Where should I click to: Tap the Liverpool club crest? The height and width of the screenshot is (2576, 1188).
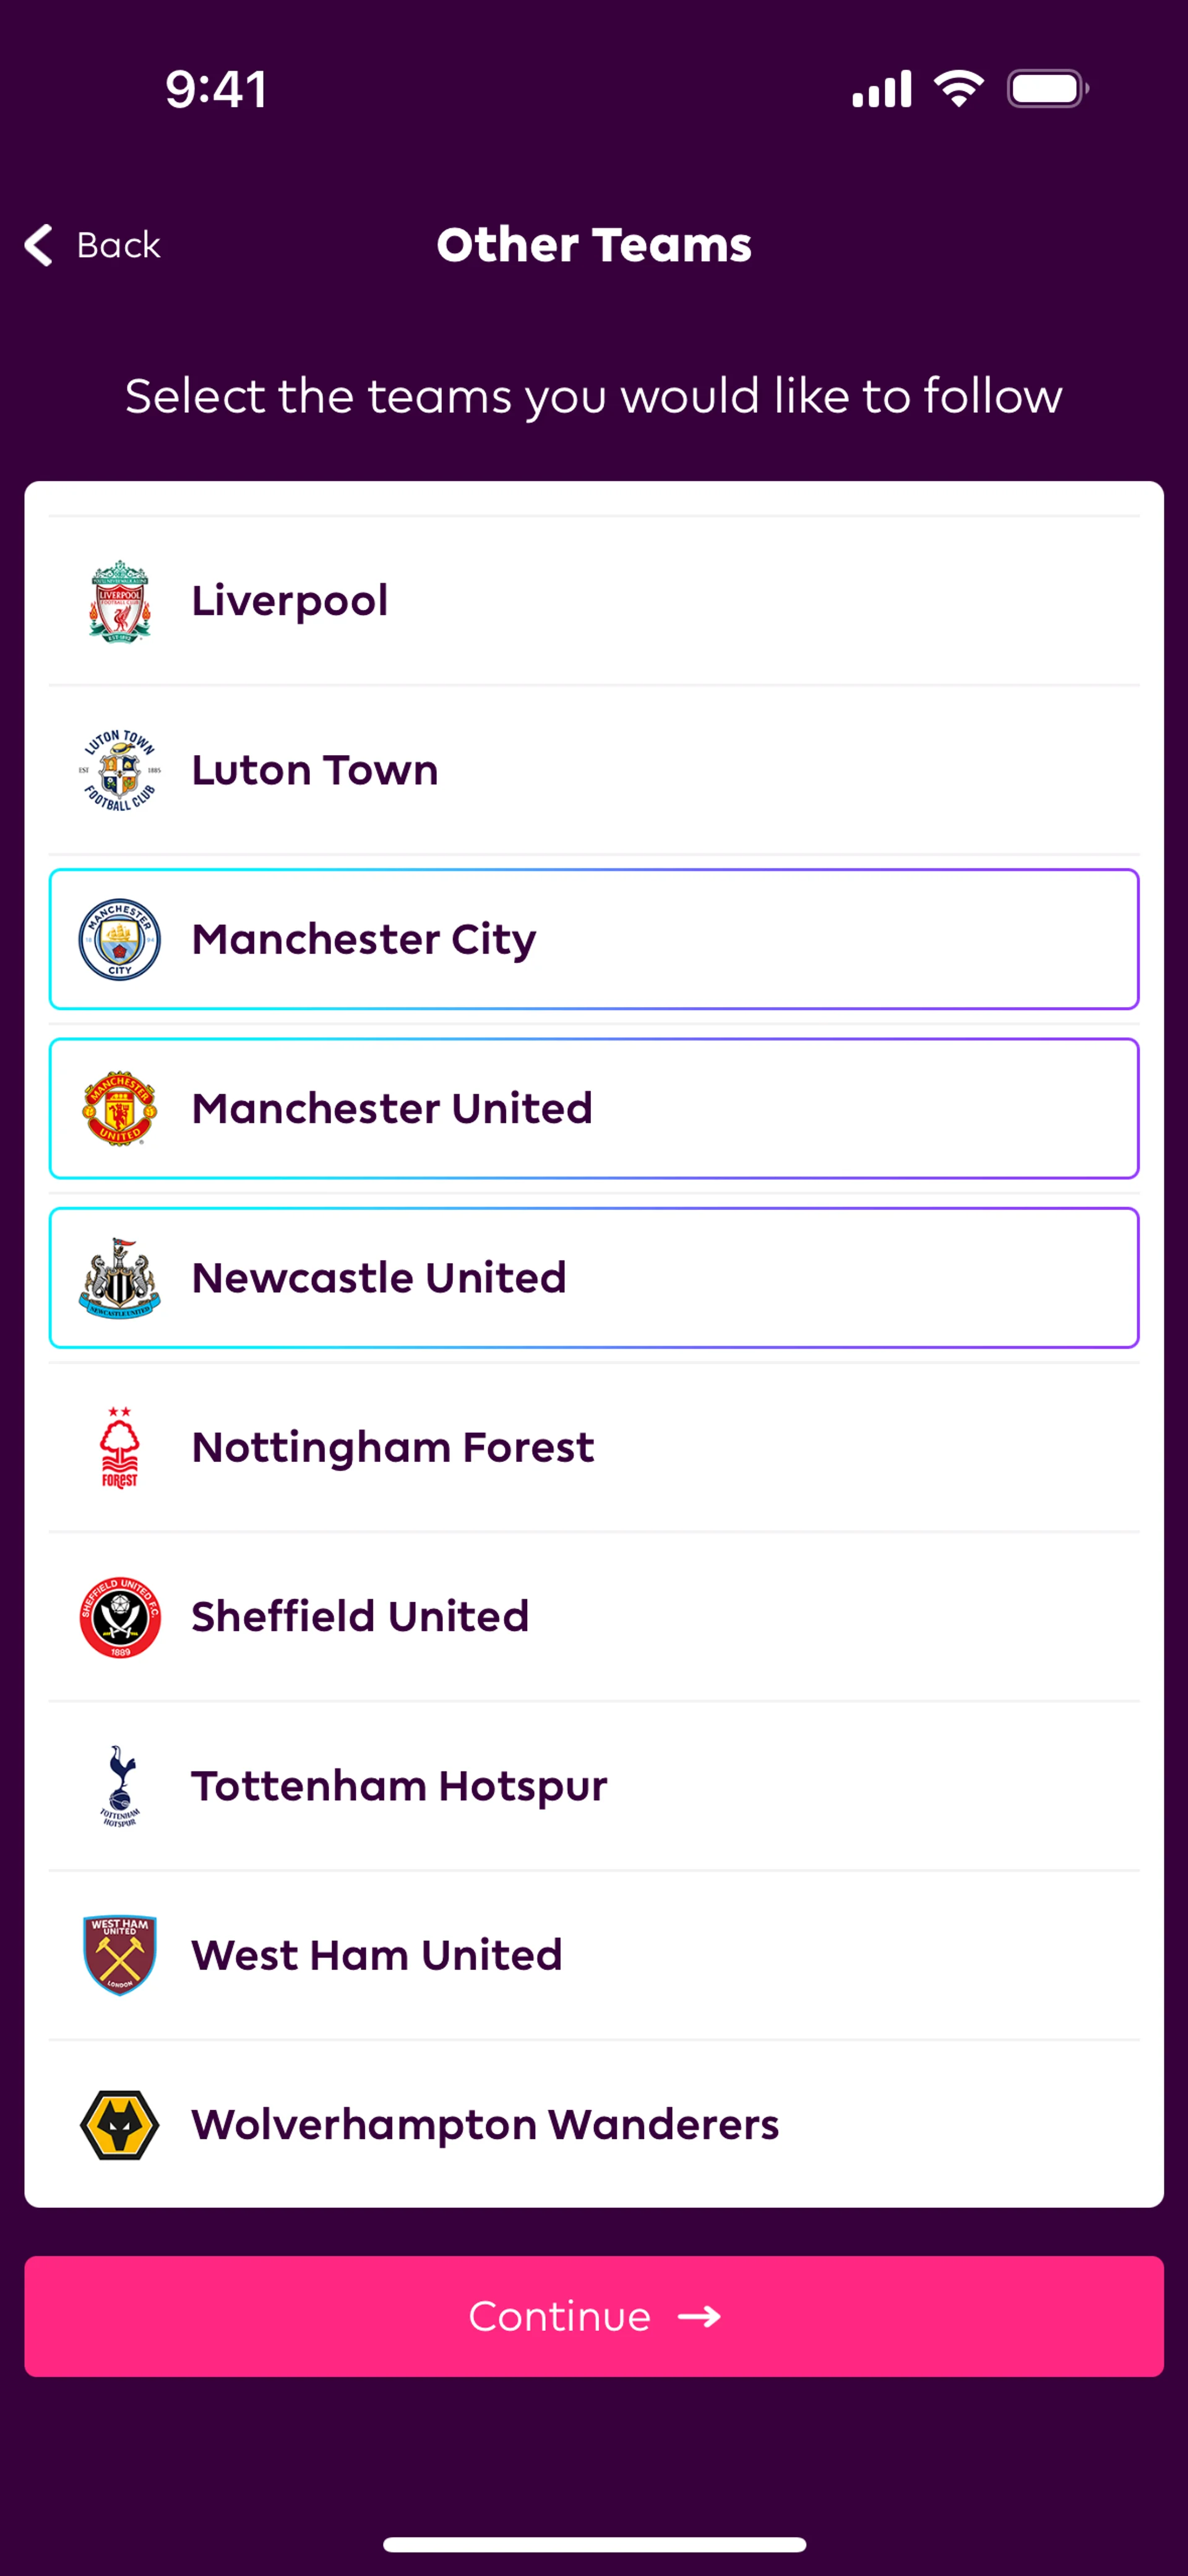click(x=119, y=601)
